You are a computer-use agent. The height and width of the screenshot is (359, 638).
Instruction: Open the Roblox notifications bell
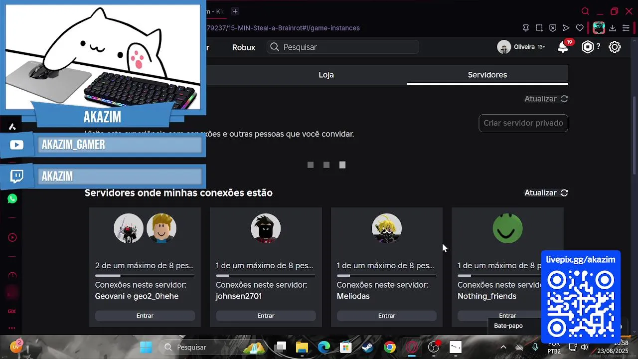563,47
